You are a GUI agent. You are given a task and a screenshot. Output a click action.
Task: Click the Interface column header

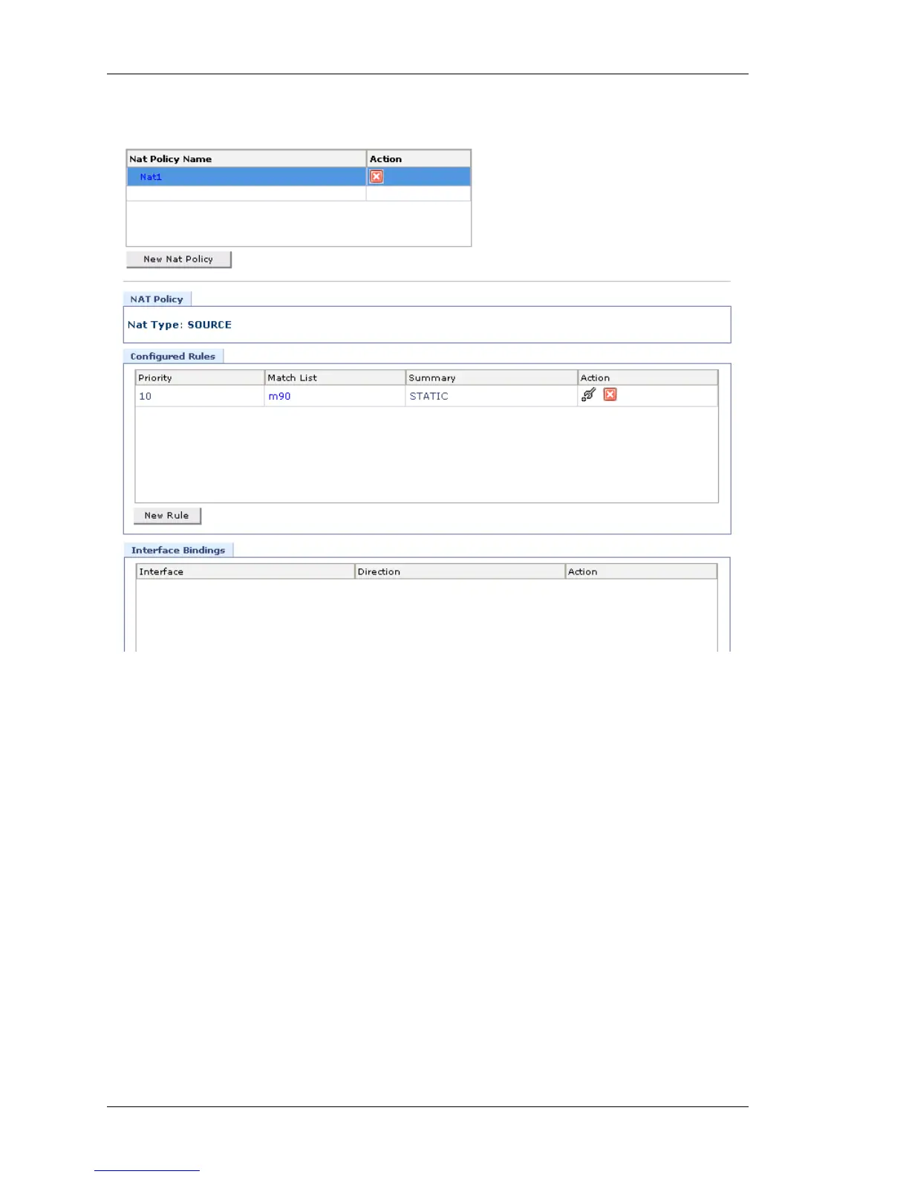coord(246,571)
